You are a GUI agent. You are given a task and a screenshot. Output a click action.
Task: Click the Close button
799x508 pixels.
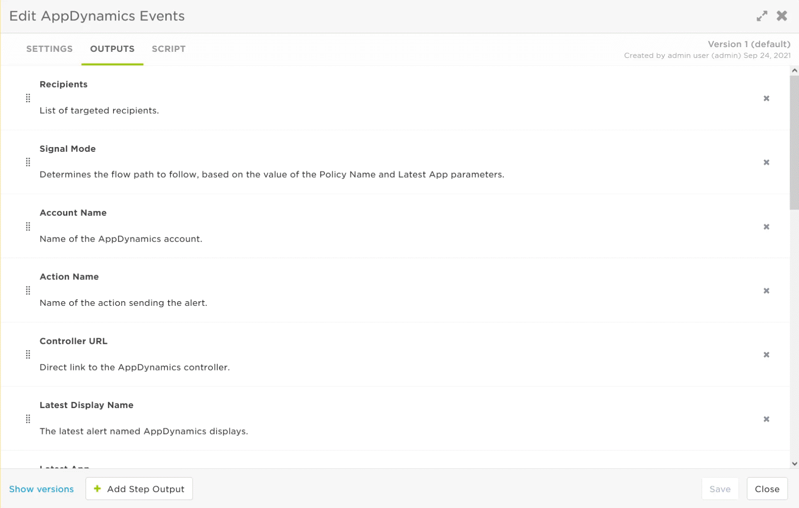coord(767,489)
